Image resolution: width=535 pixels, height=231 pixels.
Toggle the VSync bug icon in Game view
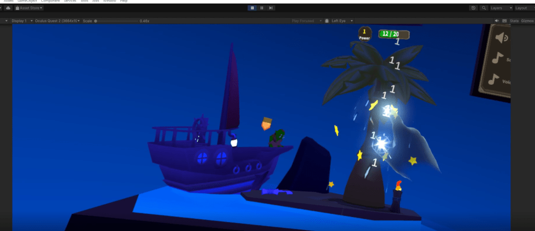327,21
